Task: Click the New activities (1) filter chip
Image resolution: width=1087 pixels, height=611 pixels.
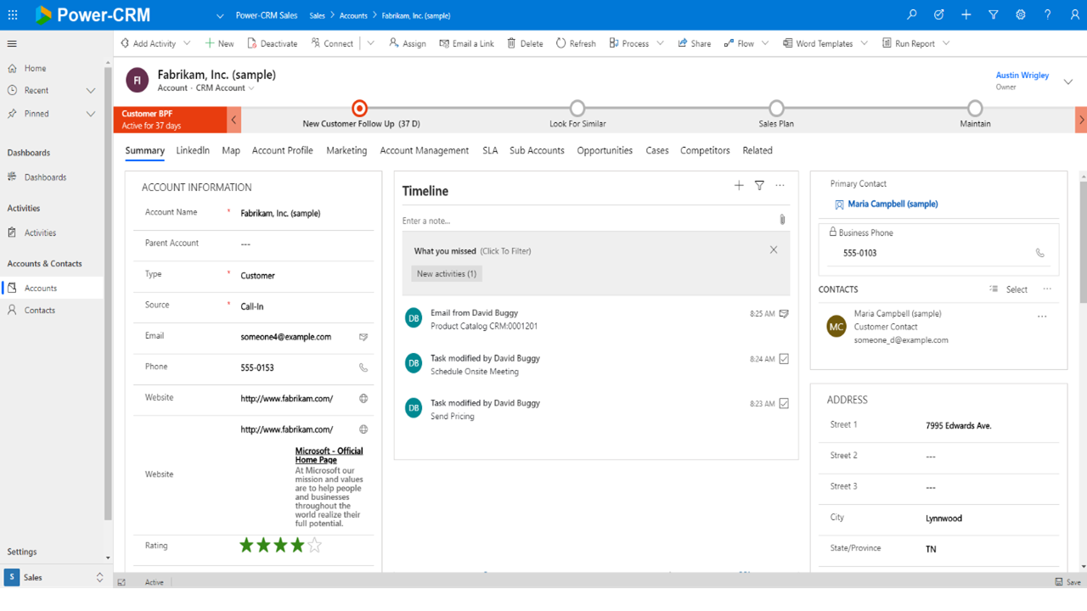Action: pos(447,274)
